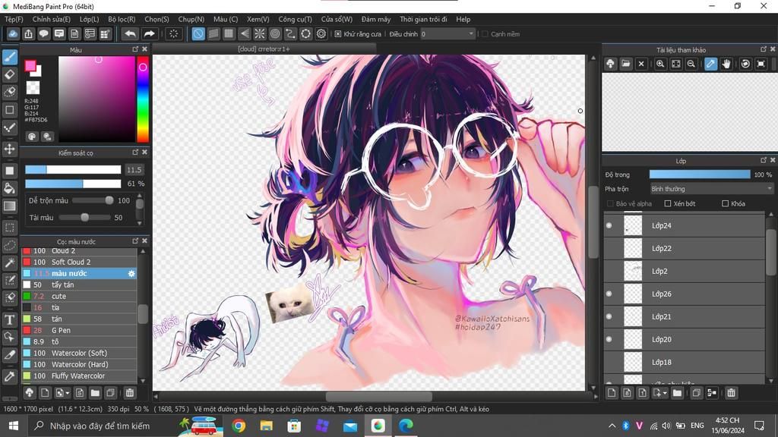Select the G Pen brush

[x=79, y=331]
